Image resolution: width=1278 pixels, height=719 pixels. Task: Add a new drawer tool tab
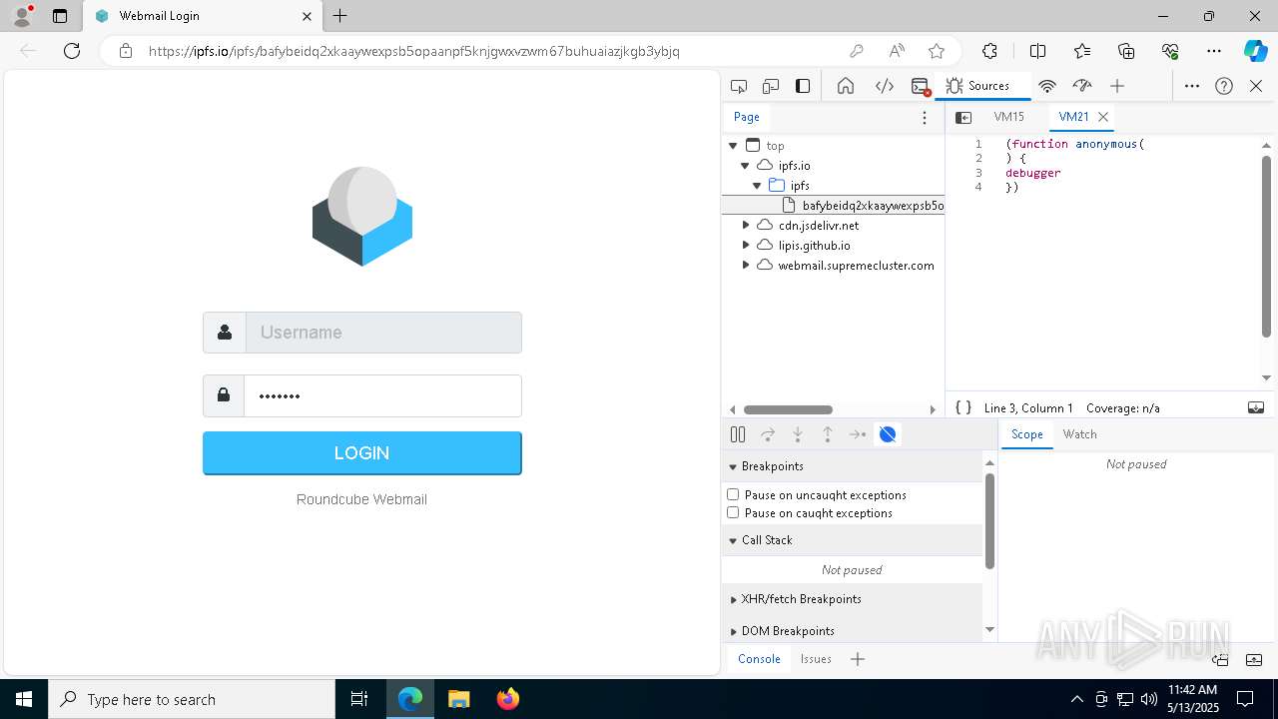[x=858, y=659]
